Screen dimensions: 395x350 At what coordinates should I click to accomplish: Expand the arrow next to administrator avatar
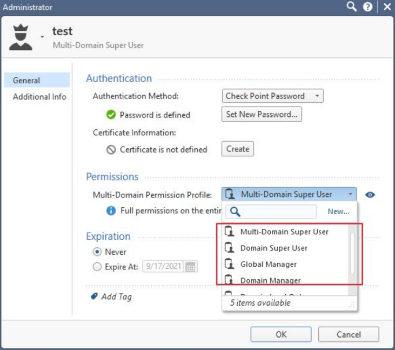42,37
